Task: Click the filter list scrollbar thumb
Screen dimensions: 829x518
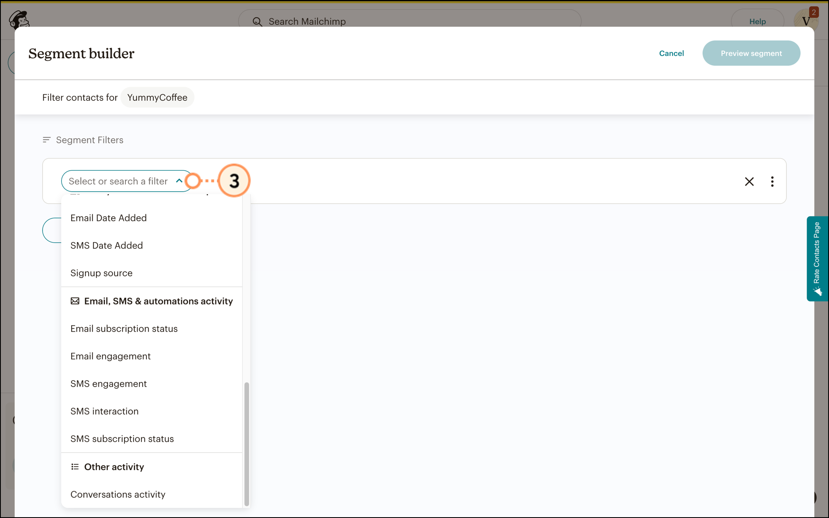Action: 247,444
